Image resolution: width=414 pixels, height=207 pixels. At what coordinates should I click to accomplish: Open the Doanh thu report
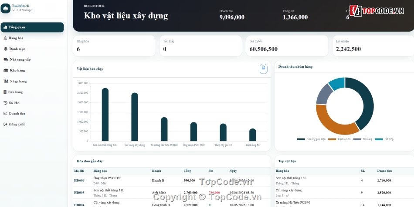click(32, 113)
